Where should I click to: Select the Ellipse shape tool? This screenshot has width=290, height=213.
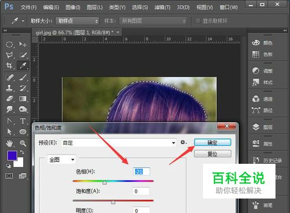pyautogui.click(x=23, y=131)
